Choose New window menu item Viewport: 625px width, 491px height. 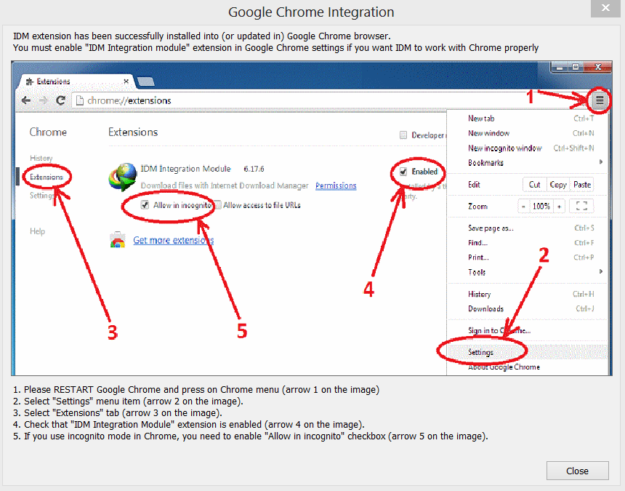pos(526,133)
